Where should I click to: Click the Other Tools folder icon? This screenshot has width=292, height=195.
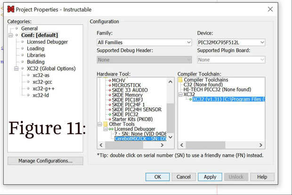[105, 124]
